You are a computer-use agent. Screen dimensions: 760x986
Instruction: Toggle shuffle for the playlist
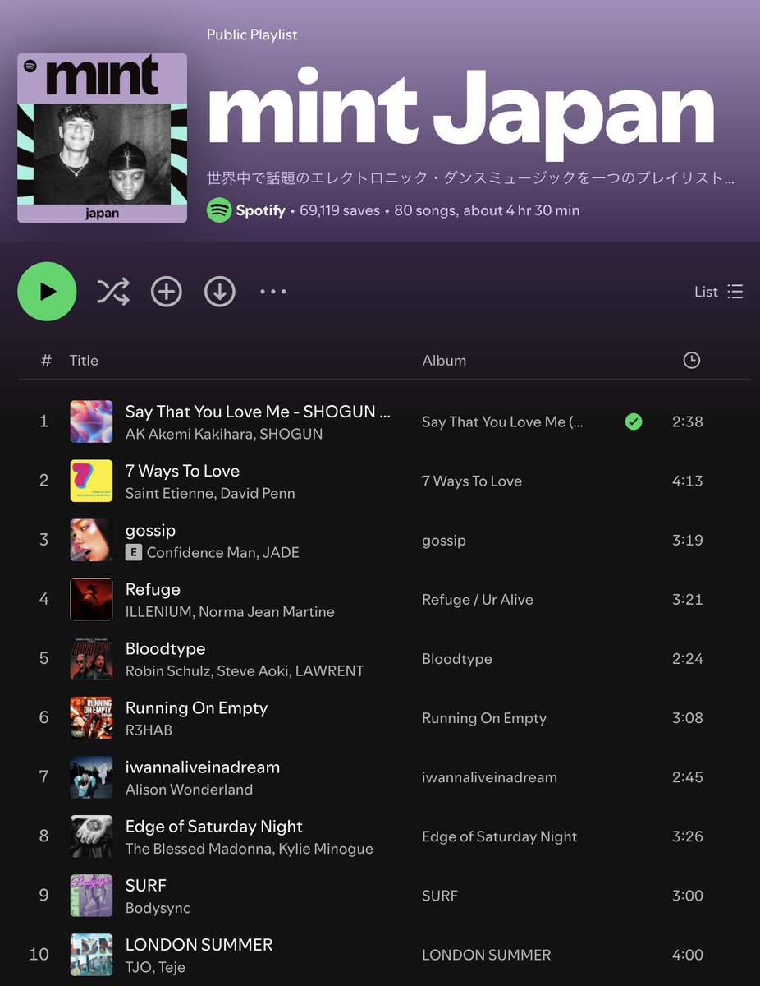pyautogui.click(x=113, y=292)
